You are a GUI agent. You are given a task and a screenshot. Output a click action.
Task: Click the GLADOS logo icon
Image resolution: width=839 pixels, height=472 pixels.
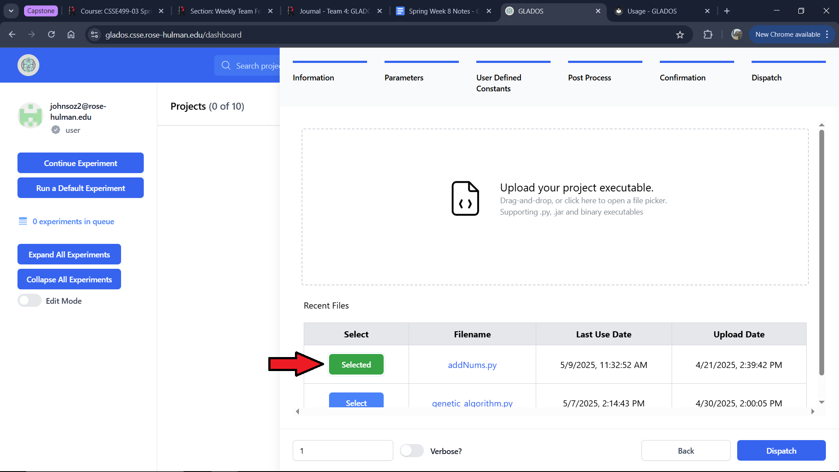click(x=28, y=65)
